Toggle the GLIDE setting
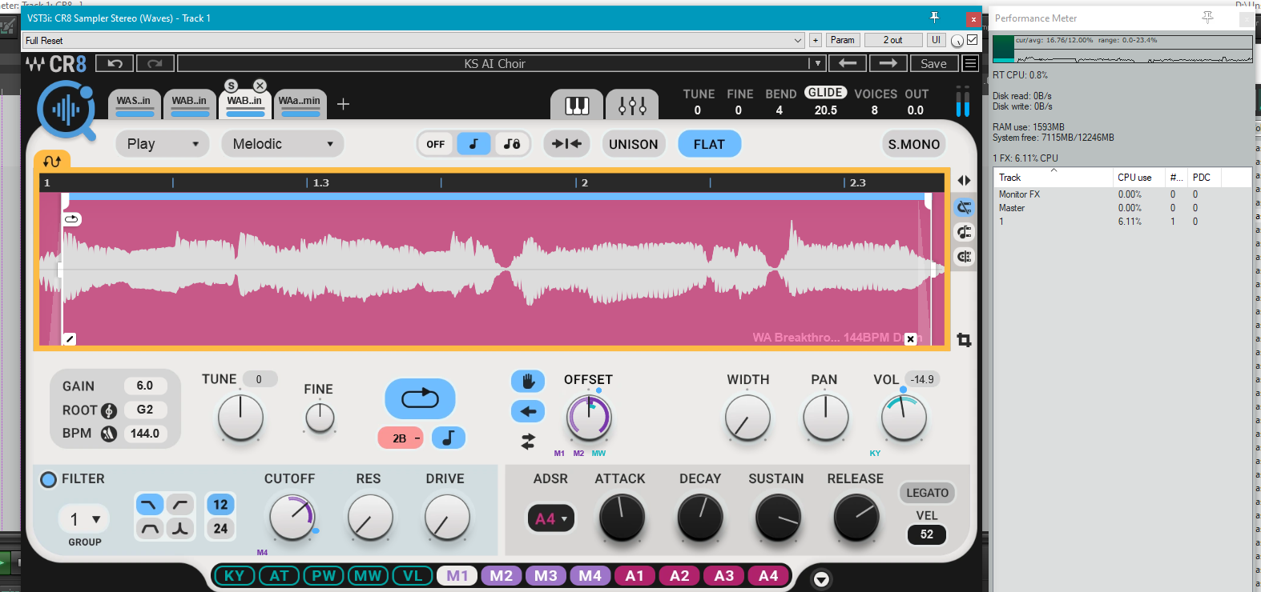The height and width of the screenshot is (592, 1261). 825,93
